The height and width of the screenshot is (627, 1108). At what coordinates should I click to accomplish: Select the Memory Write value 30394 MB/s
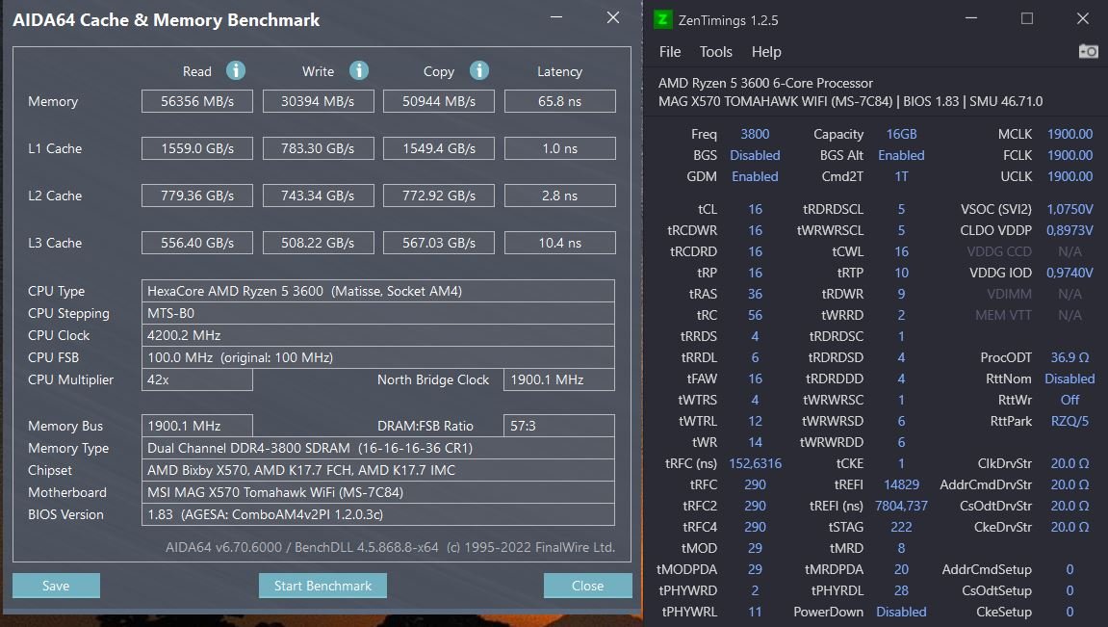click(x=318, y=101)
